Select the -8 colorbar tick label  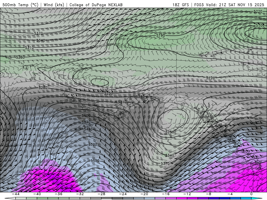tap(209, 194)
